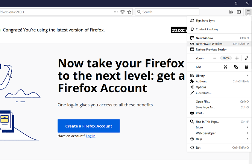Select New Private Window menu item

point(219,44)
